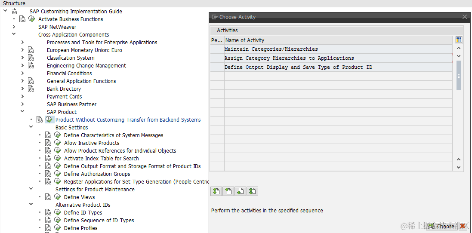This screenshot has height=233, width=472.
Task: Collapse the SAP Product node
Action: click(22, 111)
